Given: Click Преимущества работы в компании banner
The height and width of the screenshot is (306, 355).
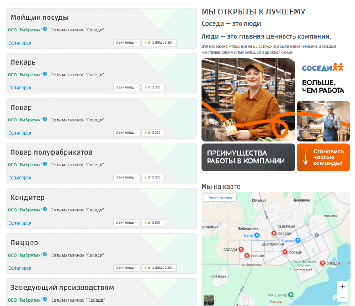Looking at the screenshot, I should pos(248,157).
